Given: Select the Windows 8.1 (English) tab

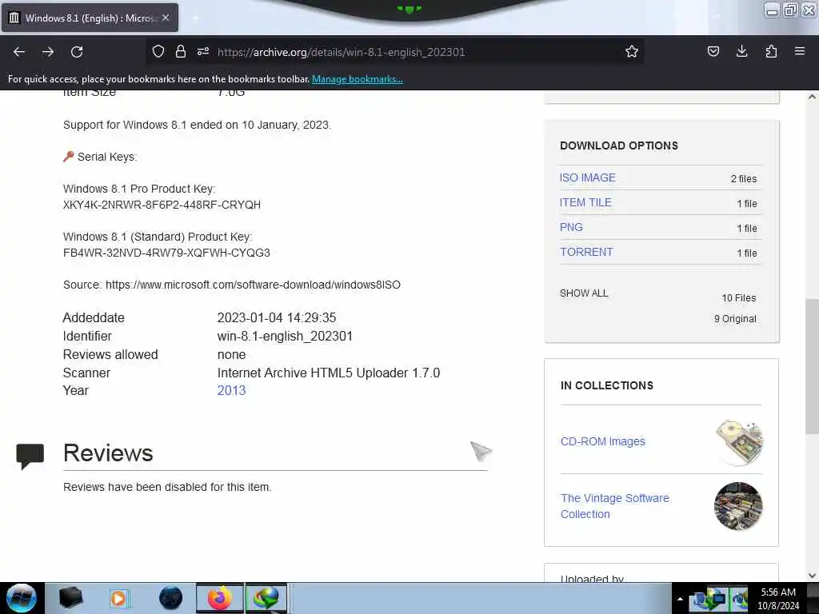Looking at the screenshot, I should 90,18.
